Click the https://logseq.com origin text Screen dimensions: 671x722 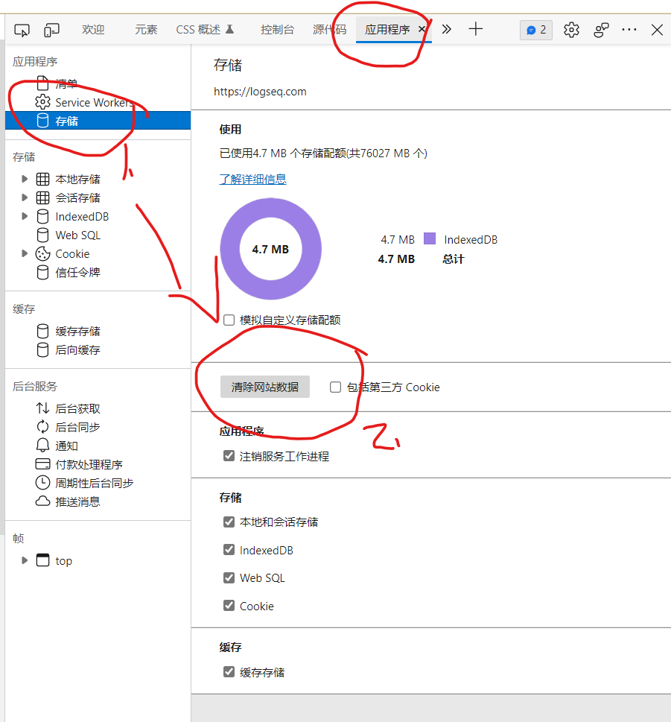[x=260, y=92]
